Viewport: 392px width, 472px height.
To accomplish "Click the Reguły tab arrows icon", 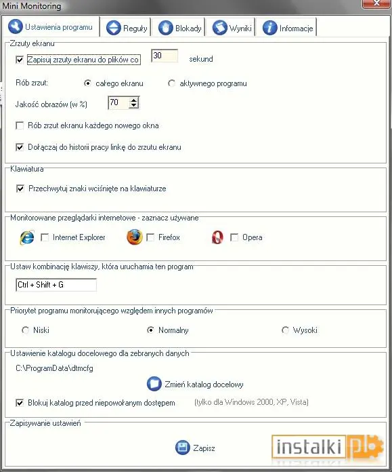I will coord(114,28).
